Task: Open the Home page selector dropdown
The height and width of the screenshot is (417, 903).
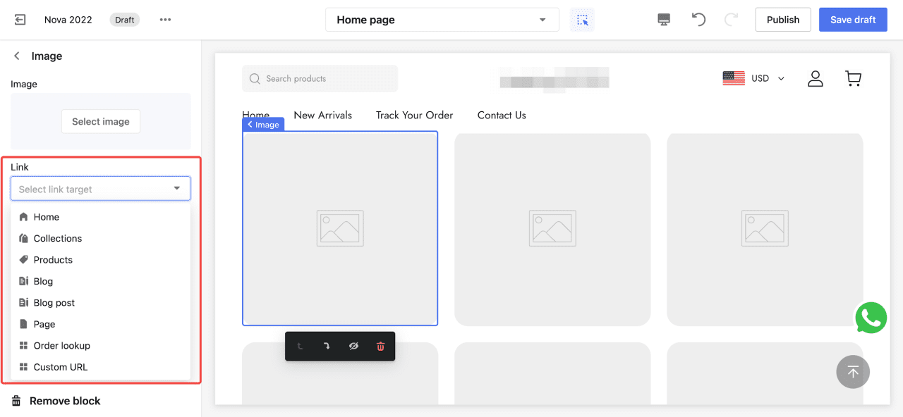Action: [442, 20]
